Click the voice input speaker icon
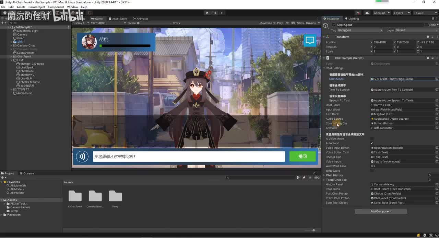439x238 pixels. pos(82,157)
